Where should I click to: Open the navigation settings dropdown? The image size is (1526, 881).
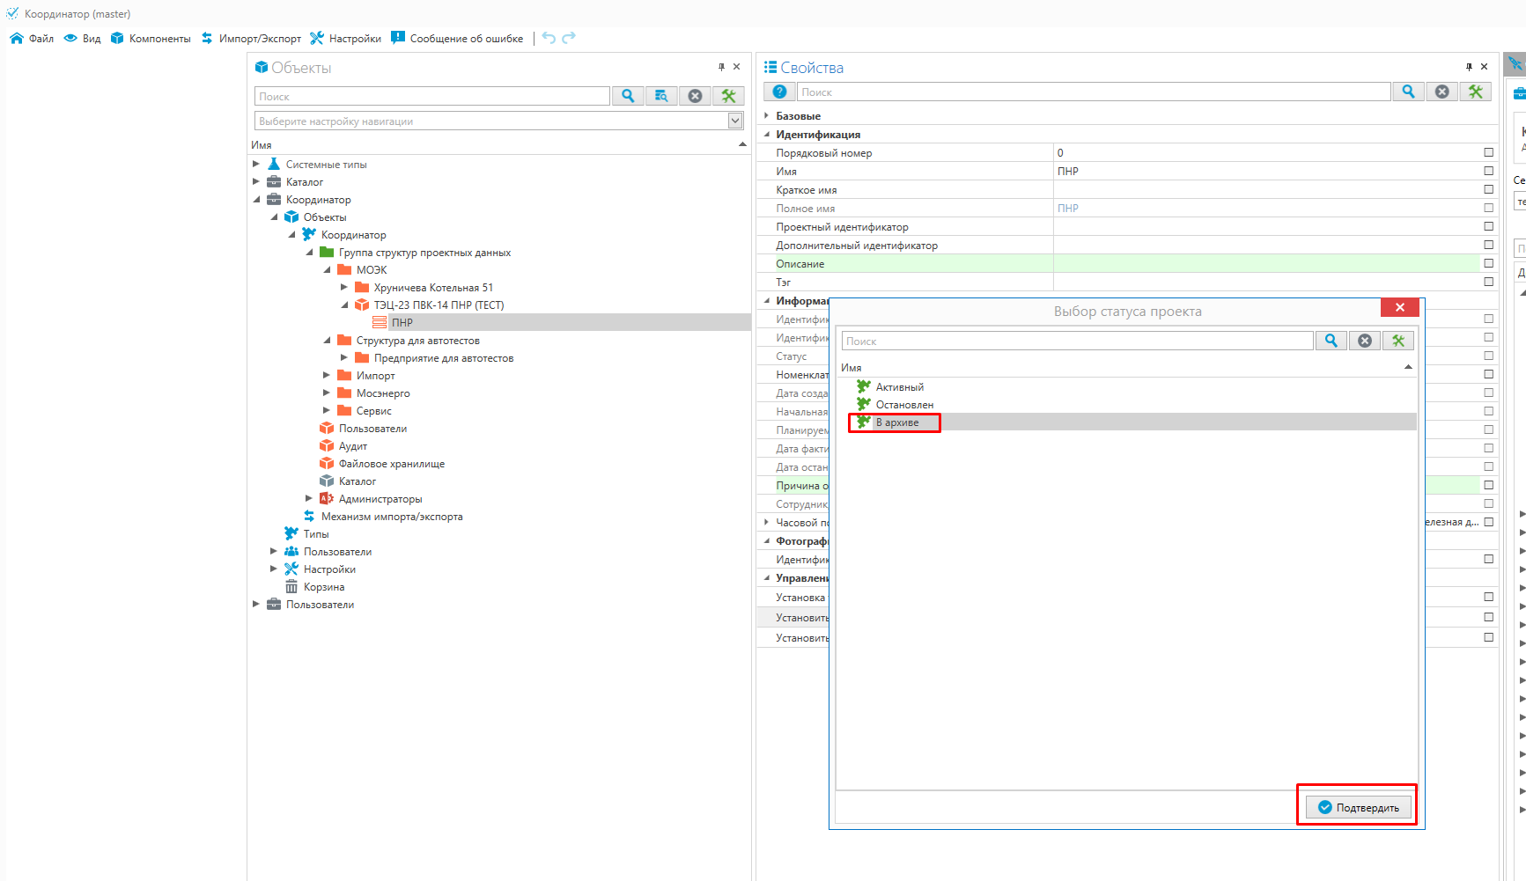(x=735, y=121)
